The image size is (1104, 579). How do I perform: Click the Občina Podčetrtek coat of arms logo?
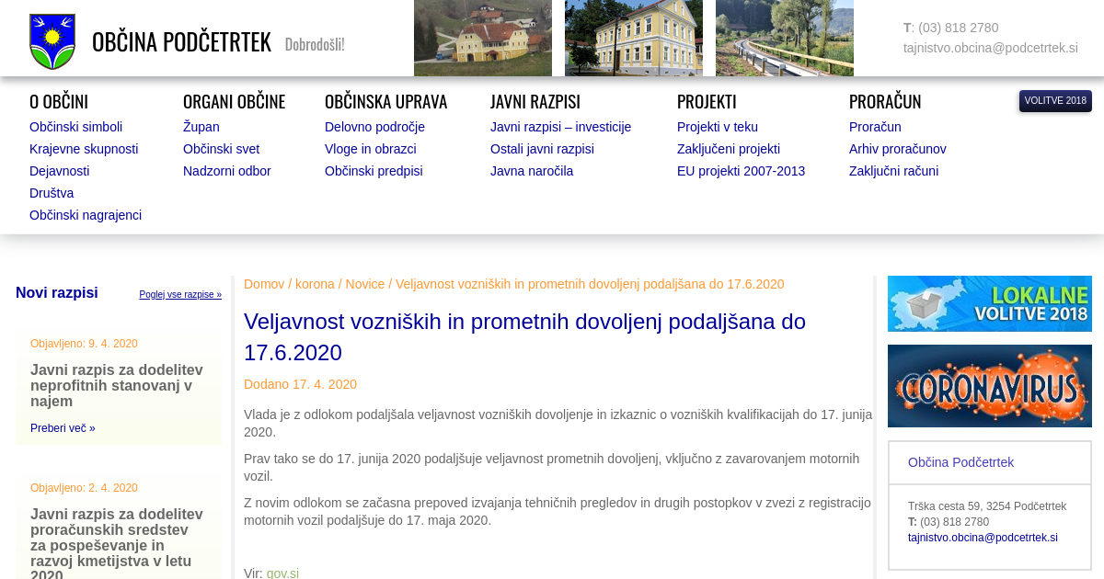(x=52, y=41)
